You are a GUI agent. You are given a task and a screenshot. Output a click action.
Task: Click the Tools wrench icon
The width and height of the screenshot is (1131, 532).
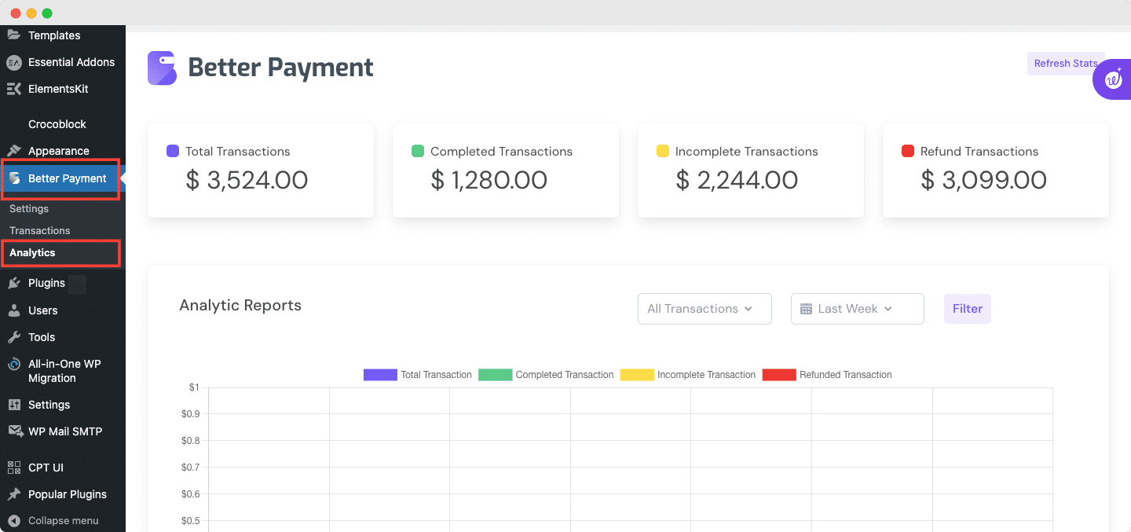(x=14, y=337)
